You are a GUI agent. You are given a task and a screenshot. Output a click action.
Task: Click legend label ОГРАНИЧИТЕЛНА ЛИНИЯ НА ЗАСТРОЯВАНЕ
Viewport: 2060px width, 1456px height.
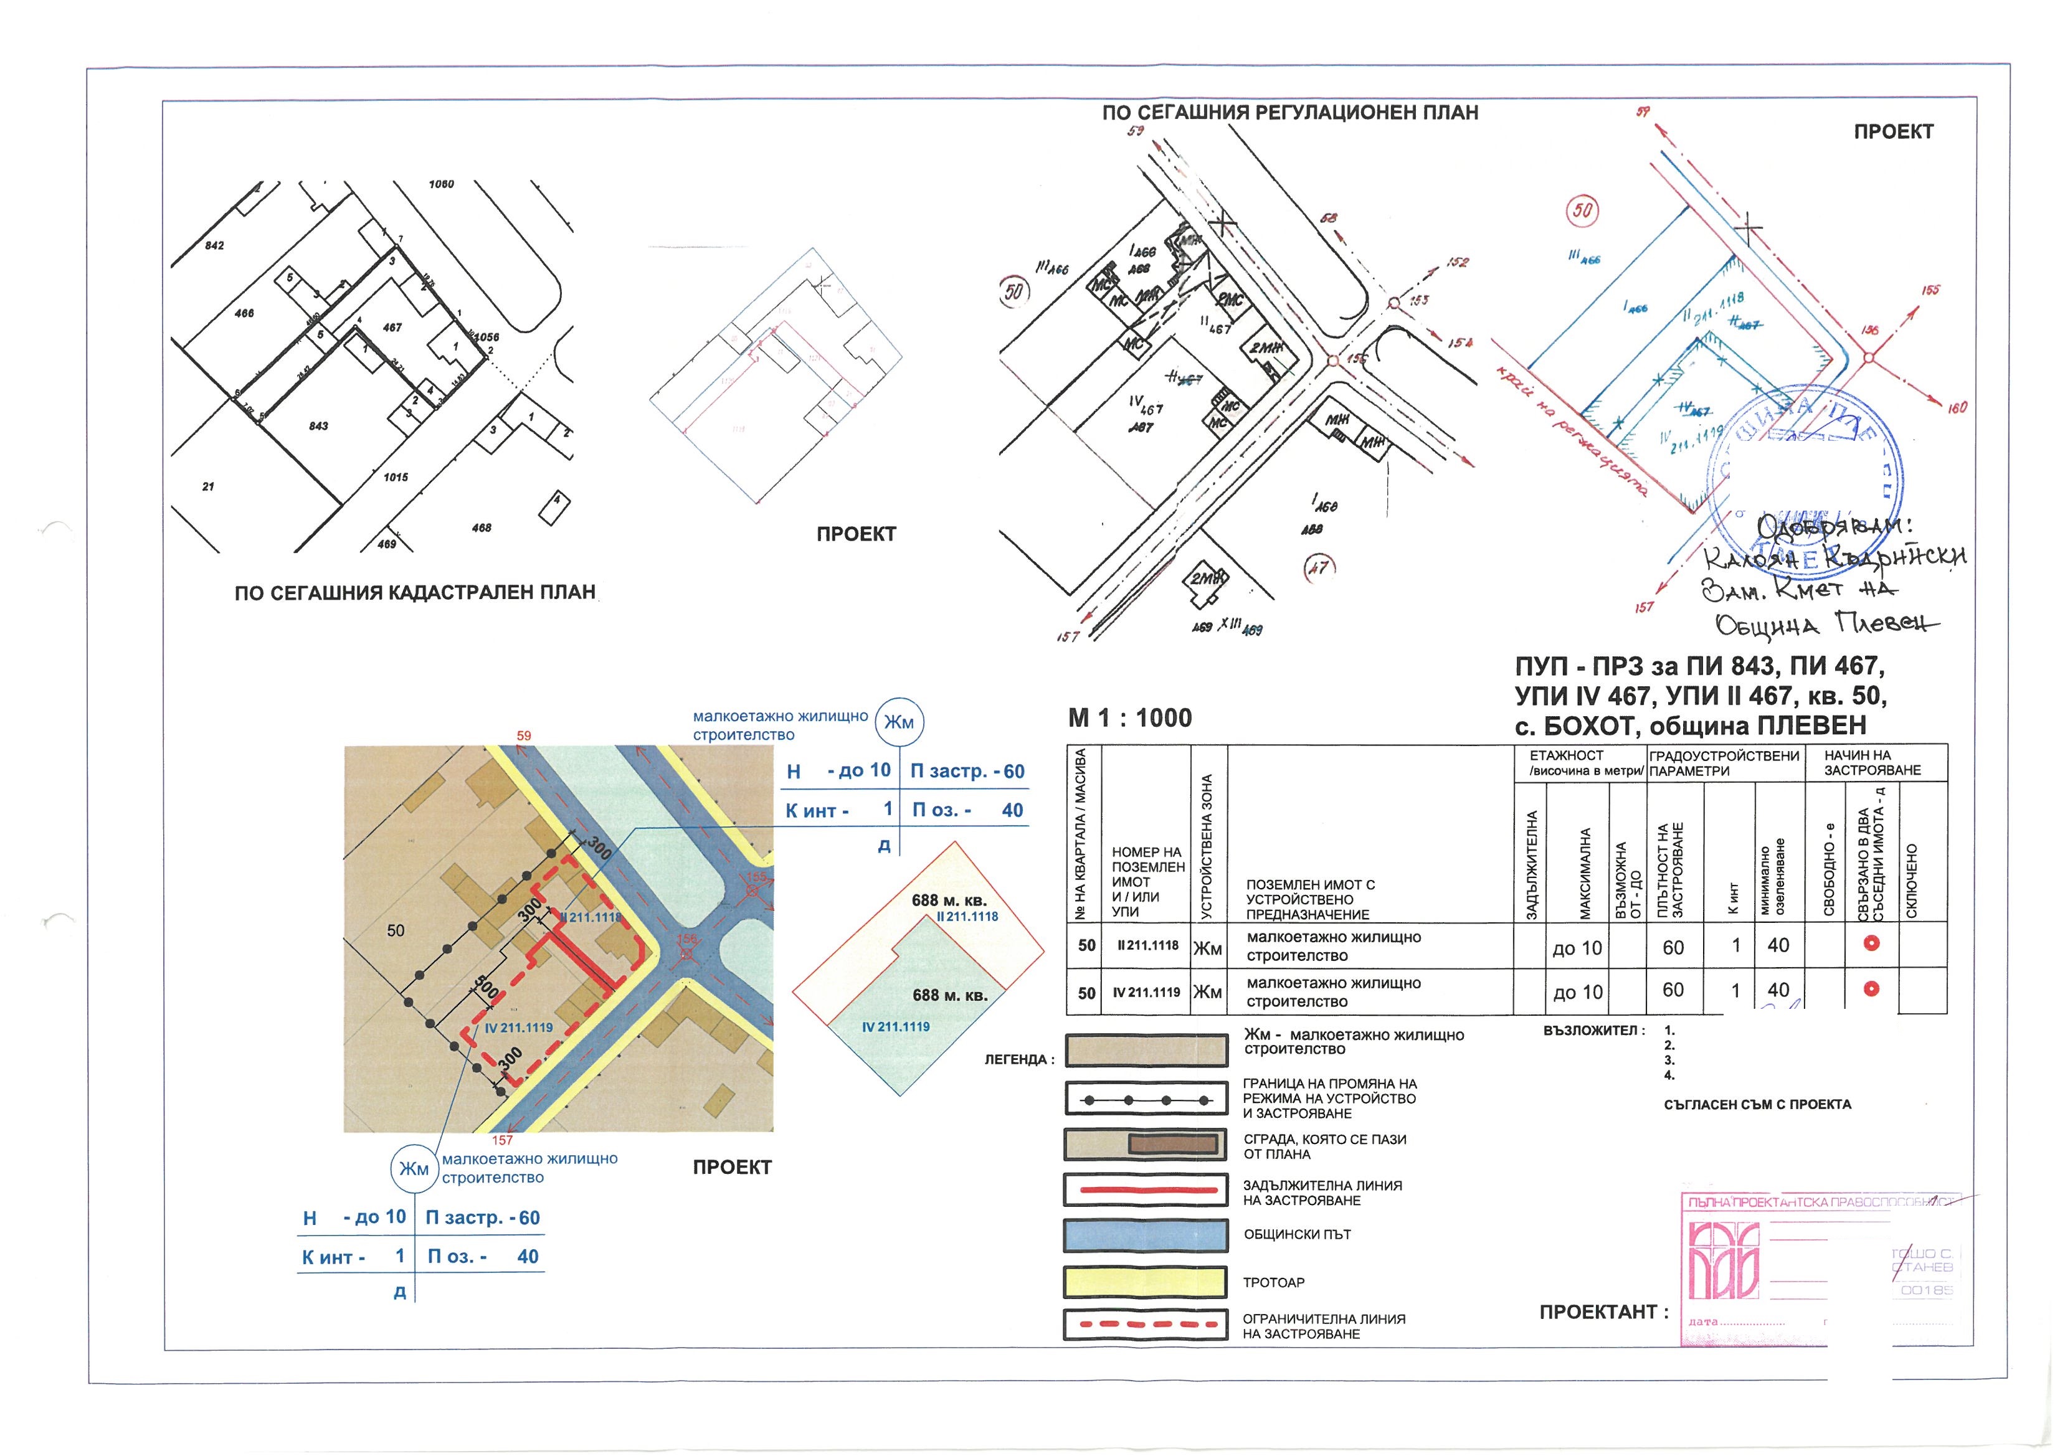coord(1323,1327)
